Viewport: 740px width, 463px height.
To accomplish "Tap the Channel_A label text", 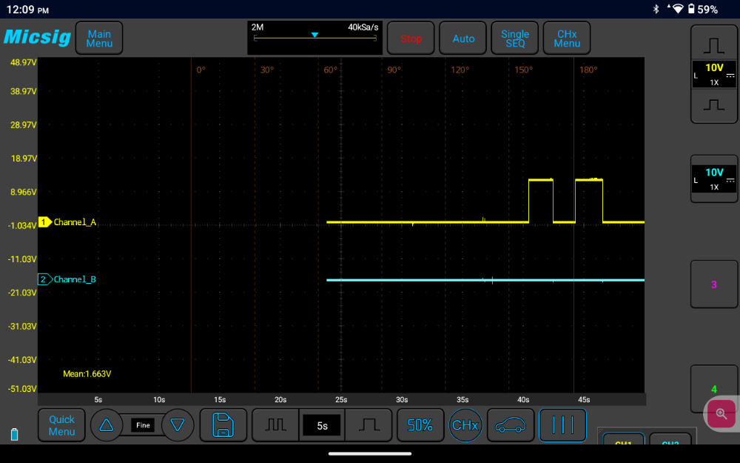I will tap(75, 222).
